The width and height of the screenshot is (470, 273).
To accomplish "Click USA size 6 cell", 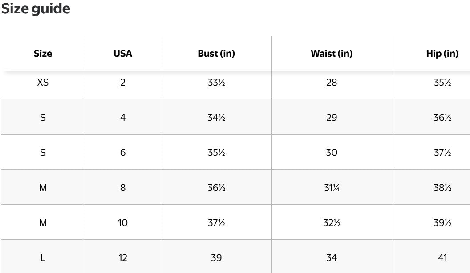I will [x=123, y=152].
